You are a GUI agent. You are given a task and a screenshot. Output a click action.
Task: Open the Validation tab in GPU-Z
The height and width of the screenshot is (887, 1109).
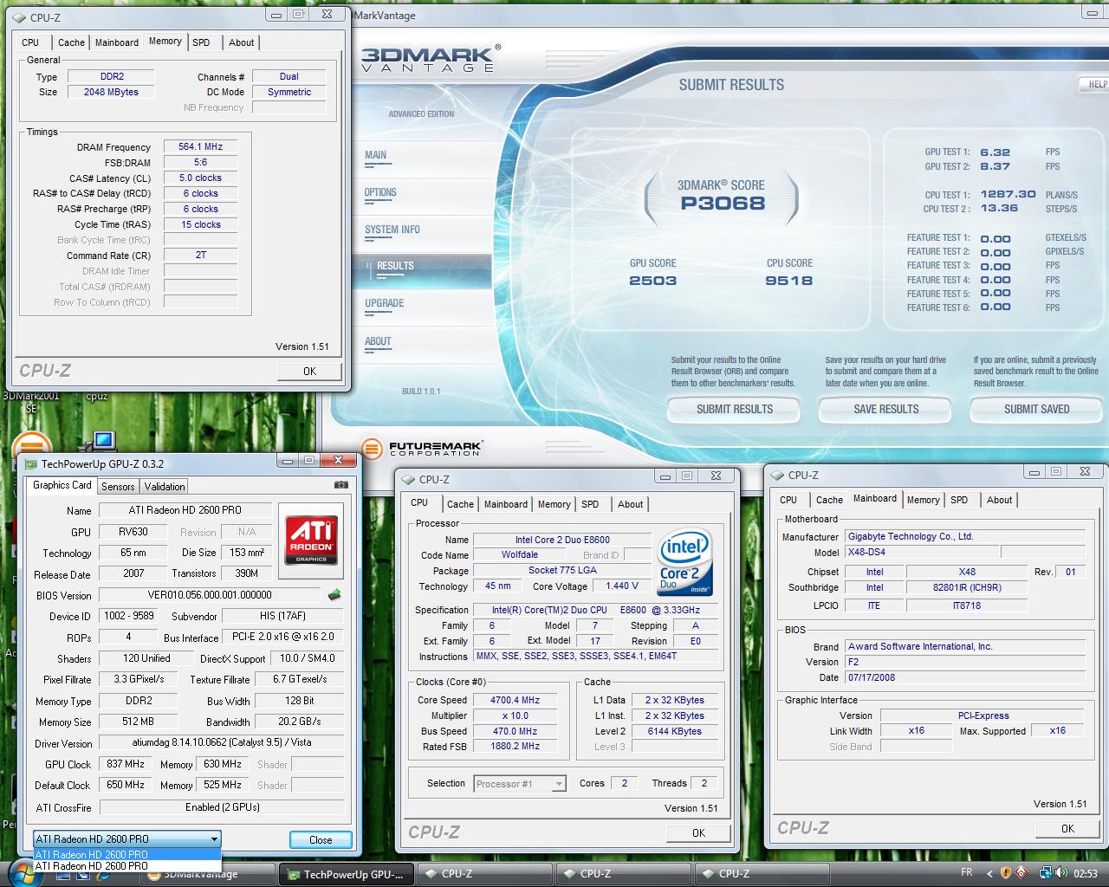click(x=165, y=486)
